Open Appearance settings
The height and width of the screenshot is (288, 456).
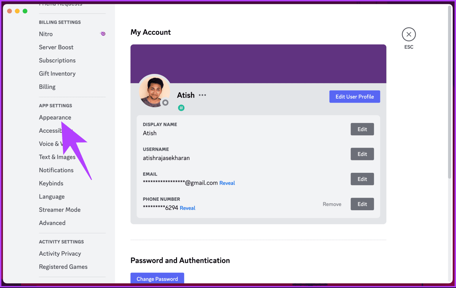55,117
